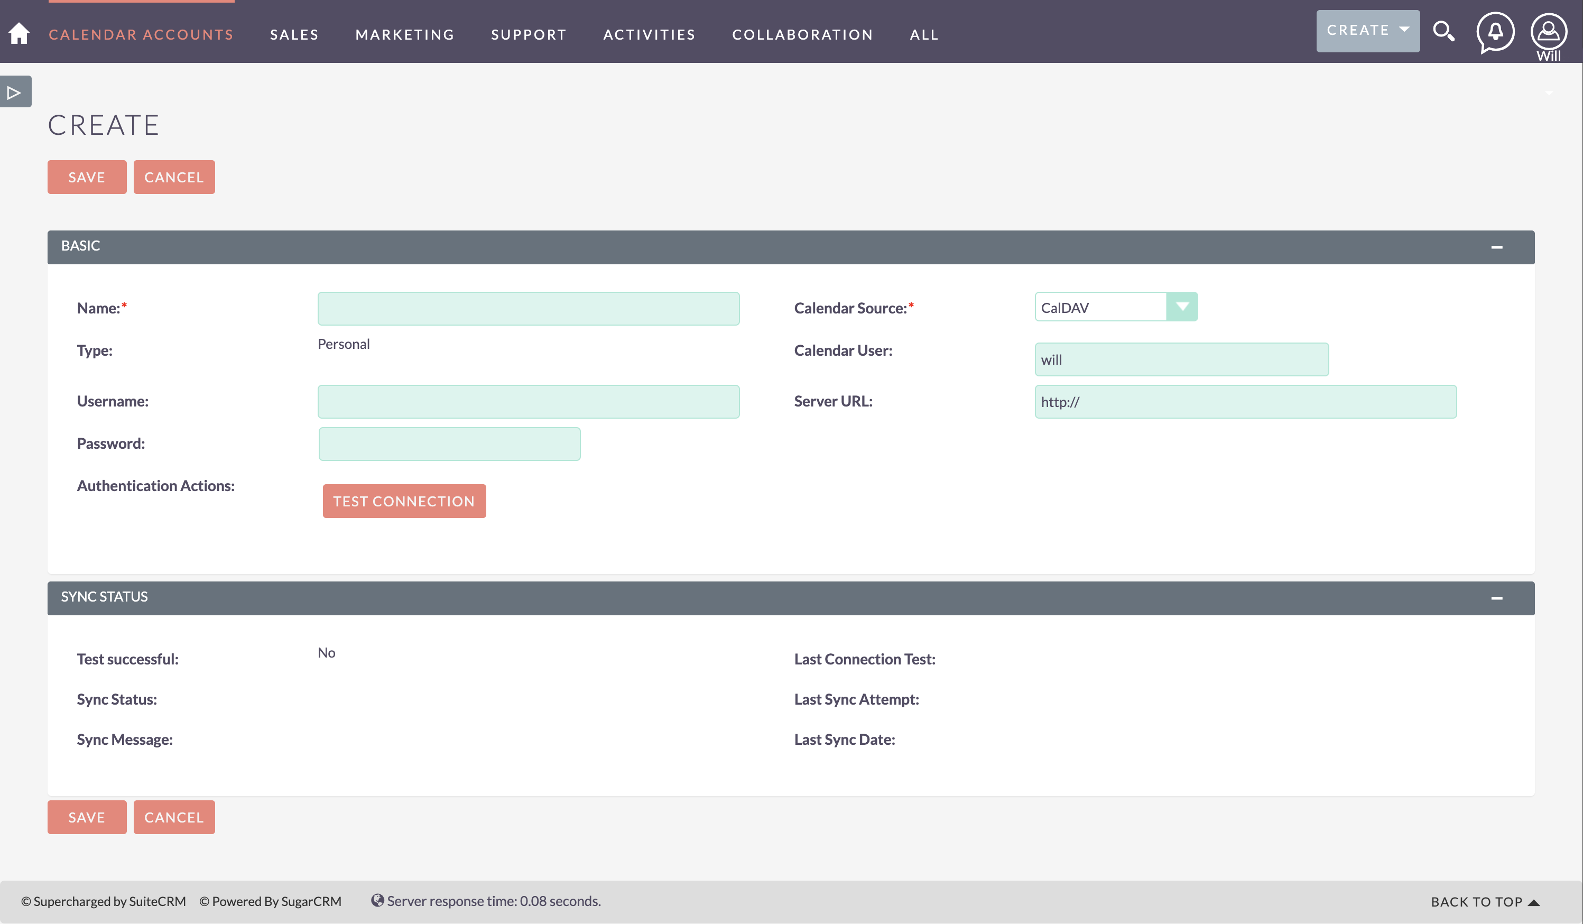Open the Calendar Source dropdown showing CalDAV
1583x924 pixels.
pos(1182,307)
